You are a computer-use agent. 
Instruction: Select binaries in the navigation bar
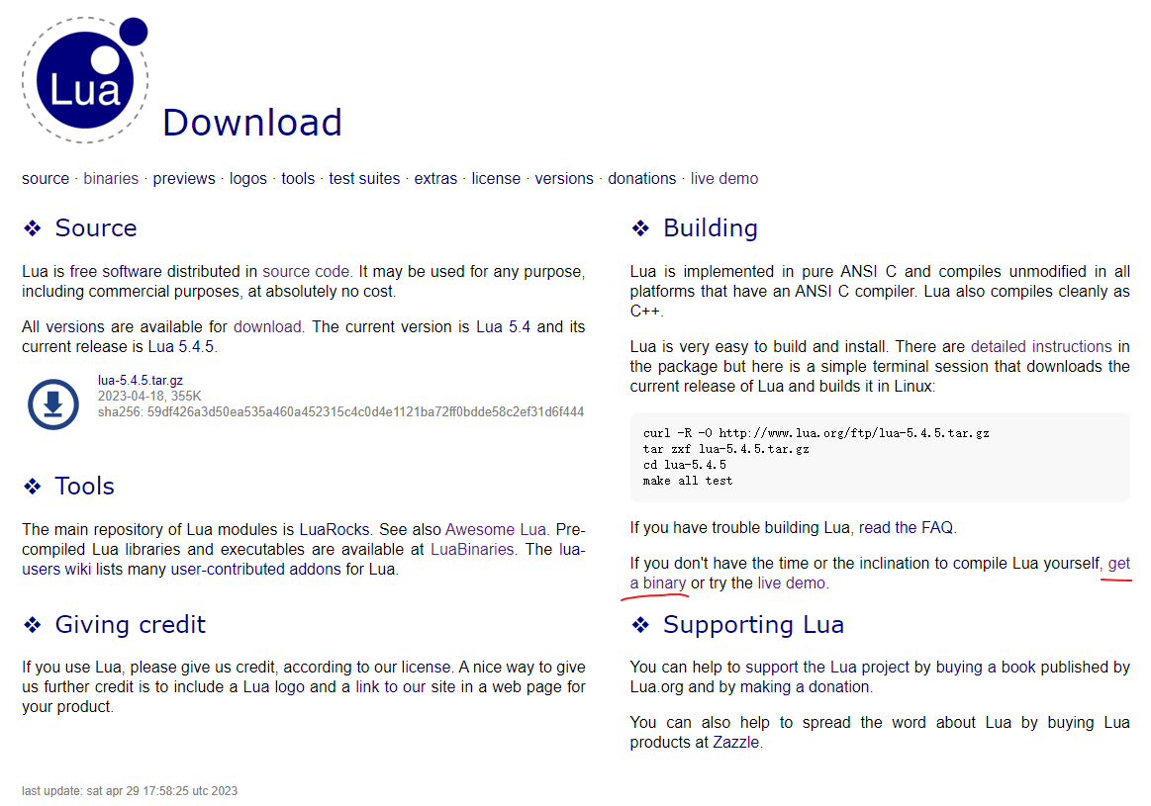111,178
